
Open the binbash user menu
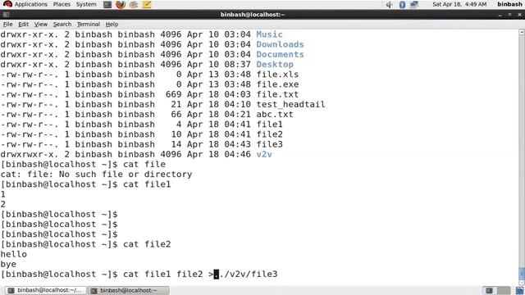pyautogui.click(x=509, y=4)
